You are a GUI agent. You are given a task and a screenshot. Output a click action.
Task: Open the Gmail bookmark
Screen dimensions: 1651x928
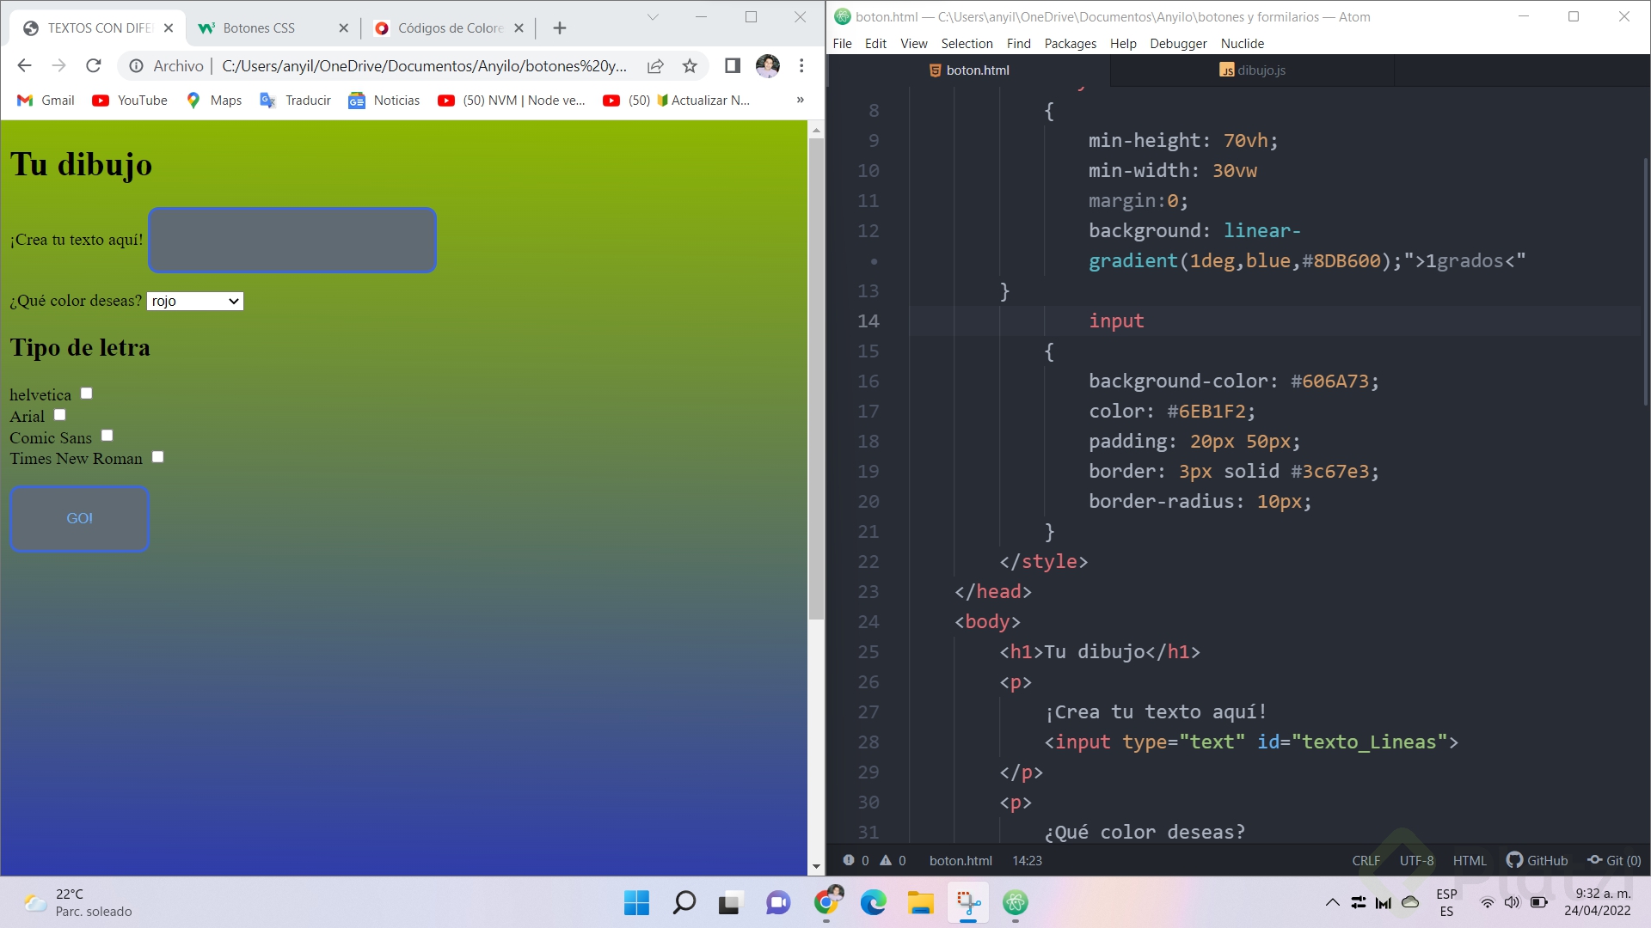tap(46, 100)
